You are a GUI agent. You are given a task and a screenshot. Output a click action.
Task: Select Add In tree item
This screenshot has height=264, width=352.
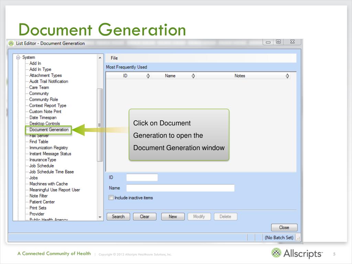[x=35, y=63]
